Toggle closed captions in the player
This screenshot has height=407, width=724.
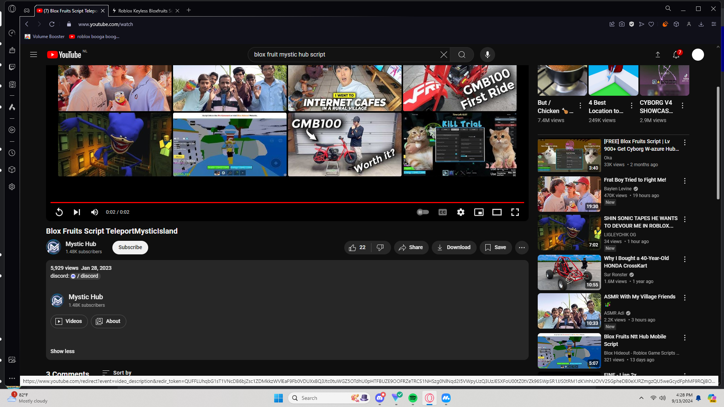(x=443, y=212)
